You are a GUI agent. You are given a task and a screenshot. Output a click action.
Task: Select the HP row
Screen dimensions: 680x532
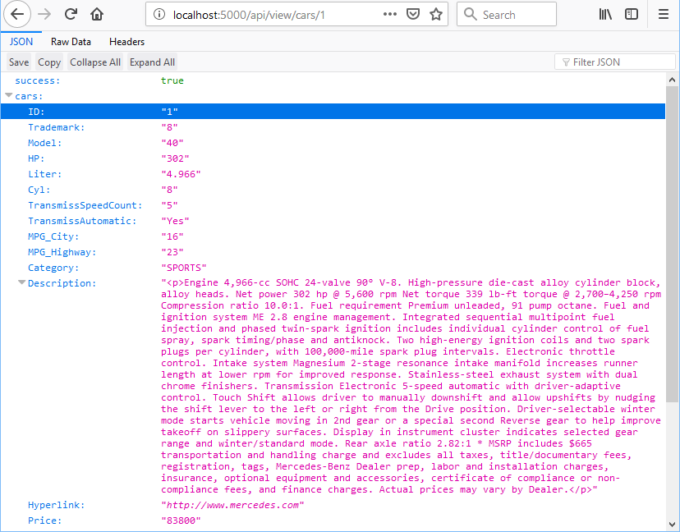pos(333,158)
